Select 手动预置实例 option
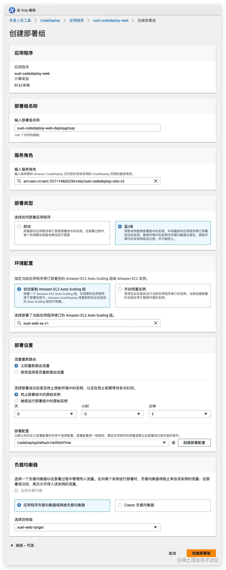Screen dimensions: 226x570 point(163,296)
